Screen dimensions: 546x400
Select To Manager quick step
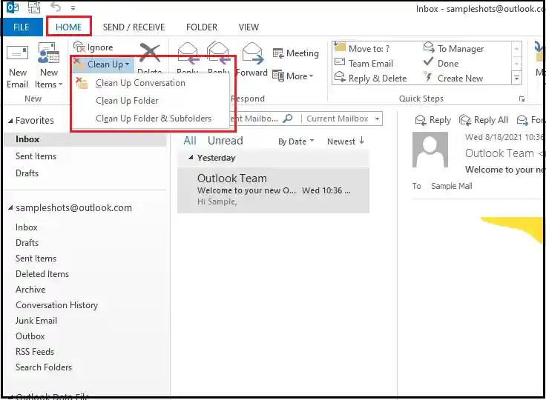[454, 48]
